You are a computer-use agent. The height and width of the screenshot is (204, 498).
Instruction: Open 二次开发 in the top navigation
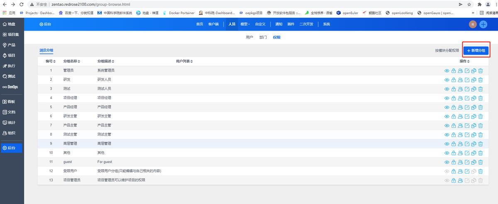click(x=306, y=24)
